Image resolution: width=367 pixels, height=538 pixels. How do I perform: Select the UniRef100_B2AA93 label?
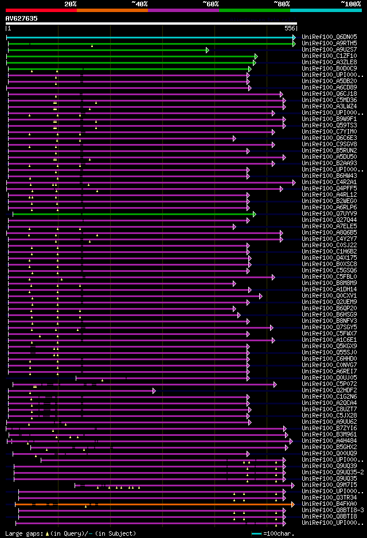click(329, 163)
